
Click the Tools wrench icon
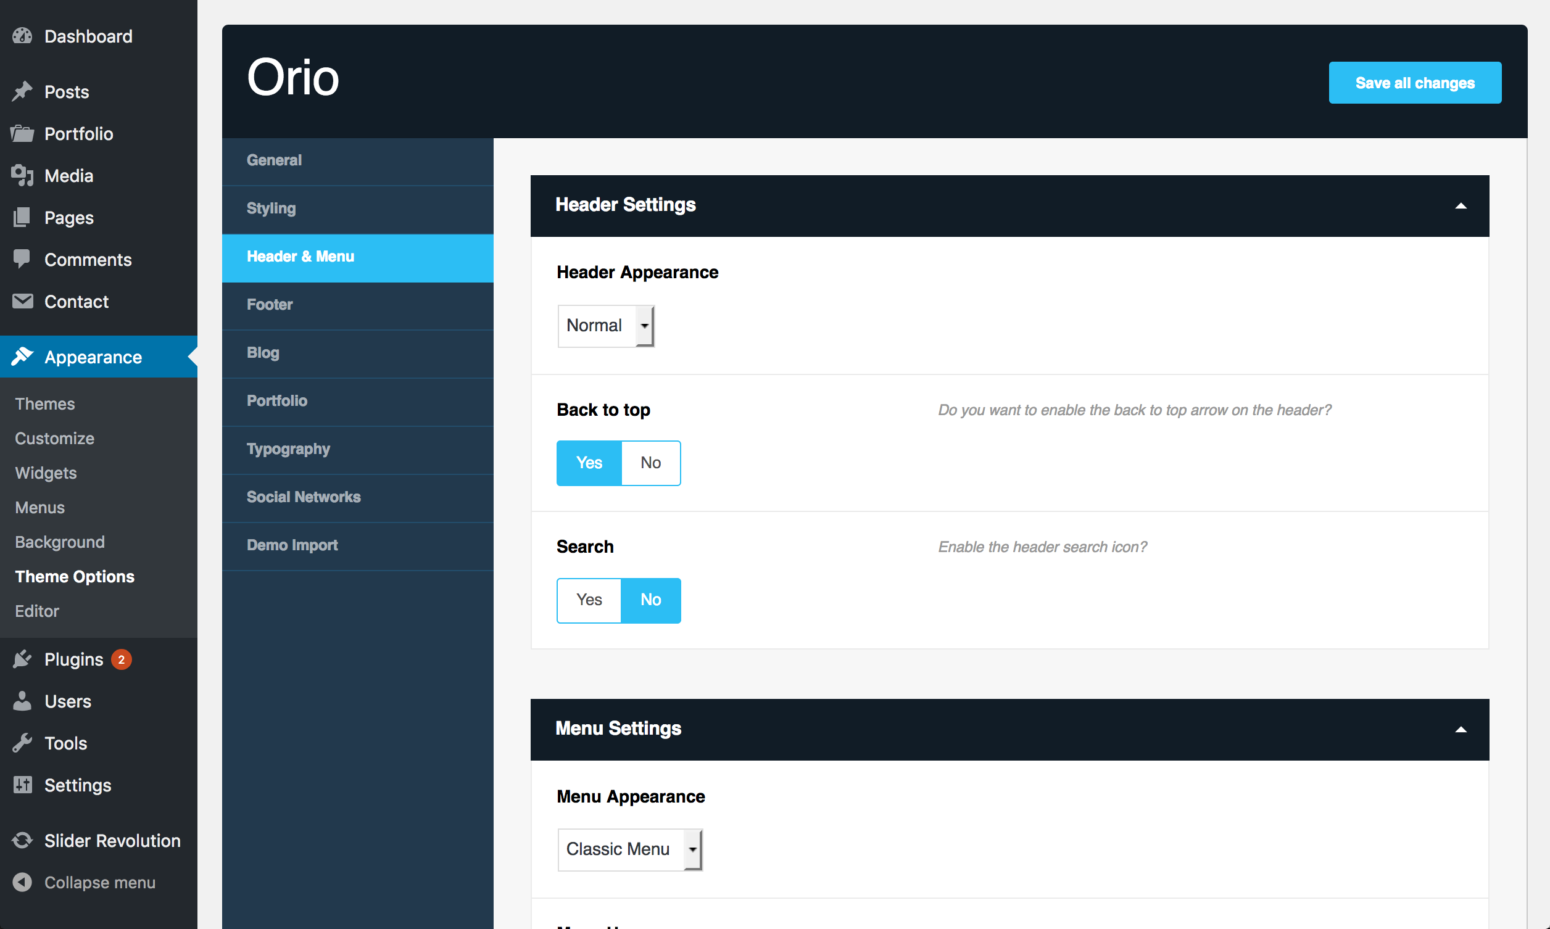[x=22, y=743]
